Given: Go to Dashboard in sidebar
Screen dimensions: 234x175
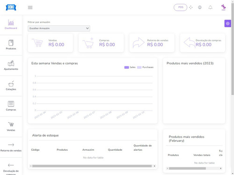Looking at the screenshot, I should tap(11, 25).
